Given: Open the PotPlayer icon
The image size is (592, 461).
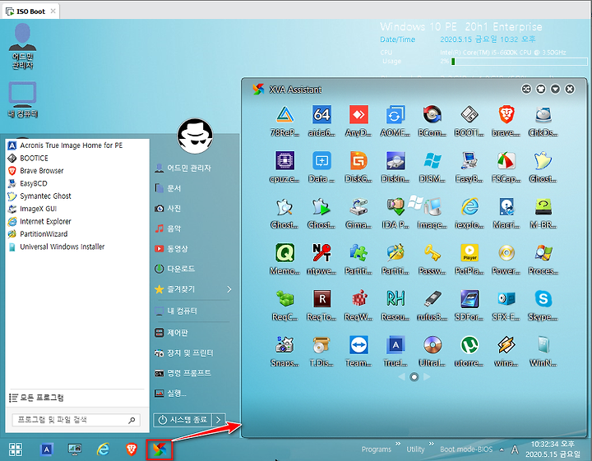Looking at the screenshot, I should point(469,253).
